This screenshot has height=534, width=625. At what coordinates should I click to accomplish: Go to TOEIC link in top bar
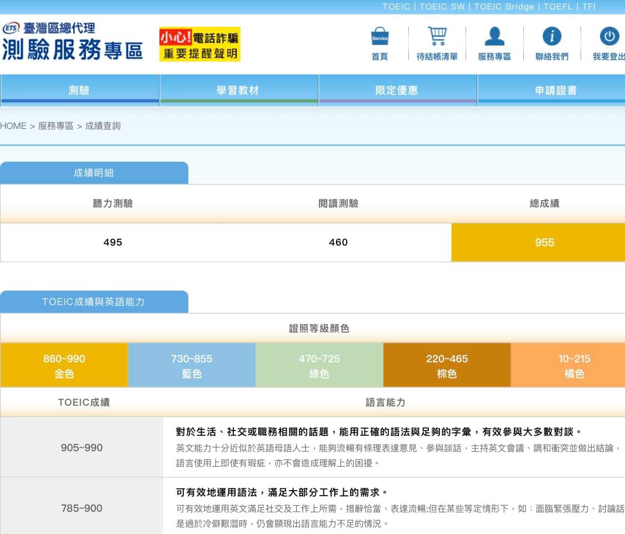396,6
